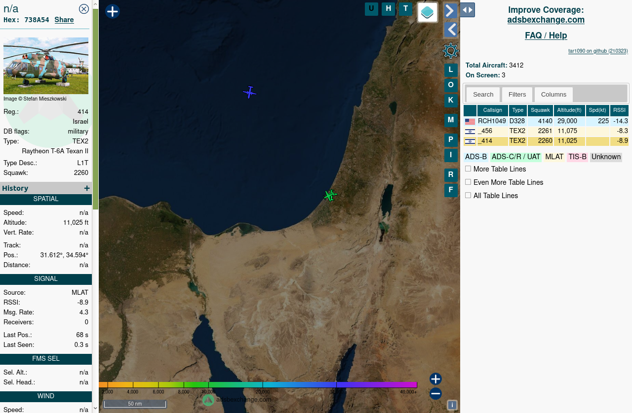This screenshot has width=632, height=413.
Task: Open adsbexchange.com coverage link
Action: pos(546,20)
